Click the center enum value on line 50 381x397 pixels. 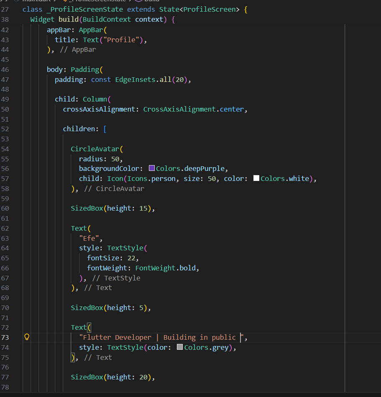tap(232, 109)
